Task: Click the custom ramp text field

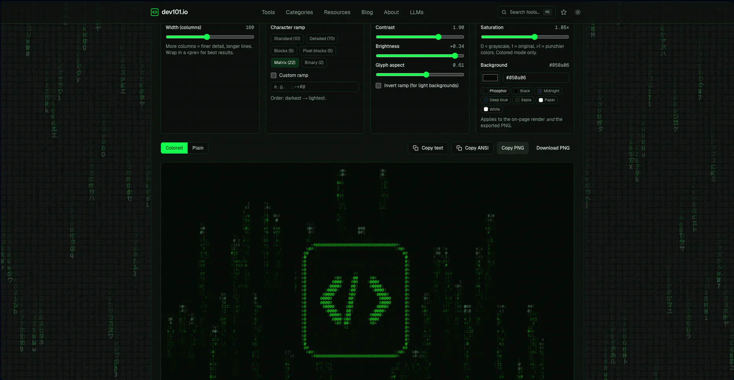Action: point(315,87)
